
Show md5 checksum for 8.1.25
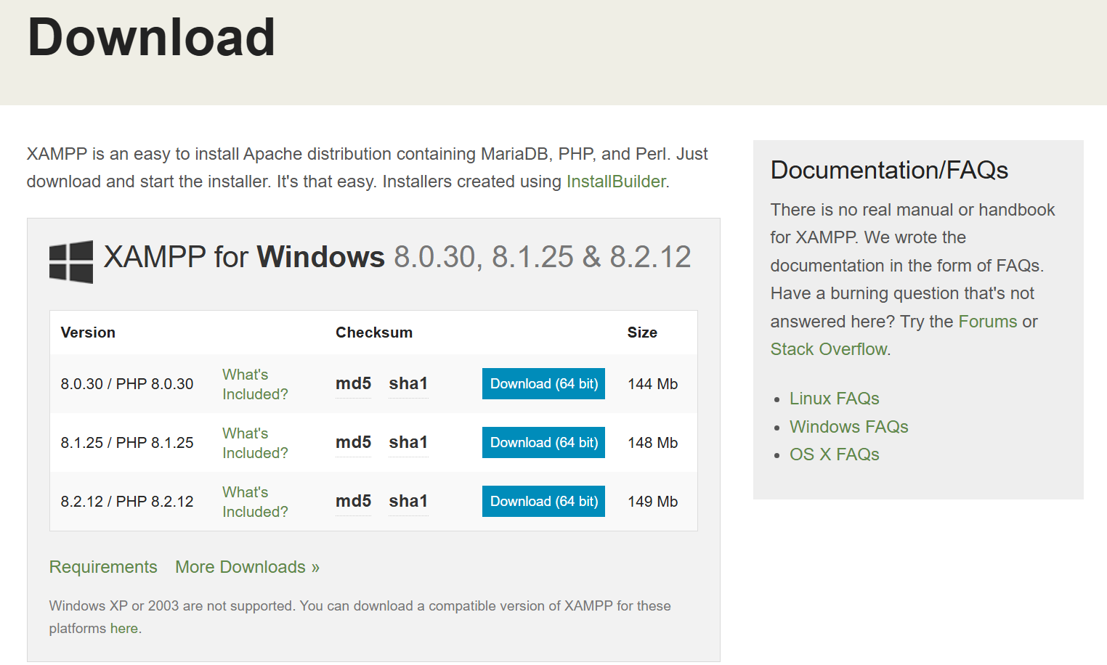353,442
